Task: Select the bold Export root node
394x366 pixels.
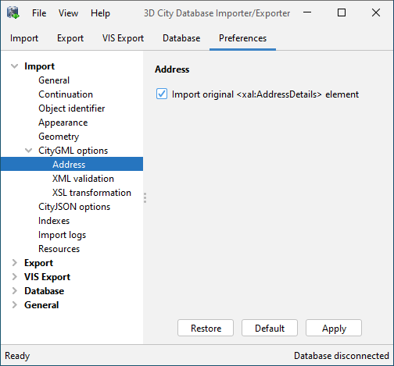Action: coord(38,263)
